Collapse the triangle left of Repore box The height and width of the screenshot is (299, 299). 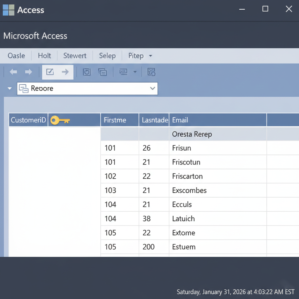click(x=10, y=88)
